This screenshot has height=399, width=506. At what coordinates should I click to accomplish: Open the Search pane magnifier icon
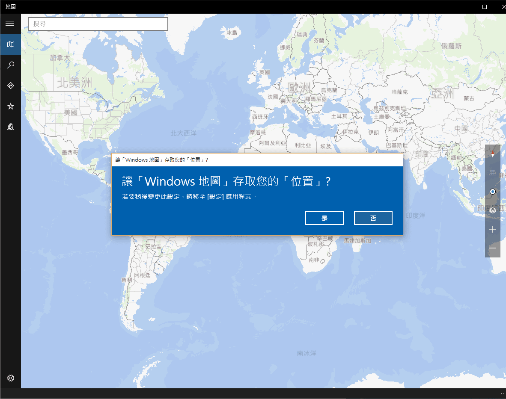(10, 65)
